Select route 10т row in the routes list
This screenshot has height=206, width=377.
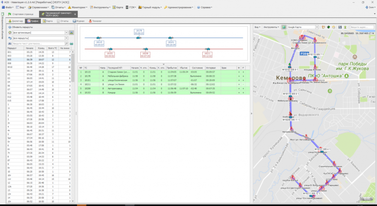[39, 175]
